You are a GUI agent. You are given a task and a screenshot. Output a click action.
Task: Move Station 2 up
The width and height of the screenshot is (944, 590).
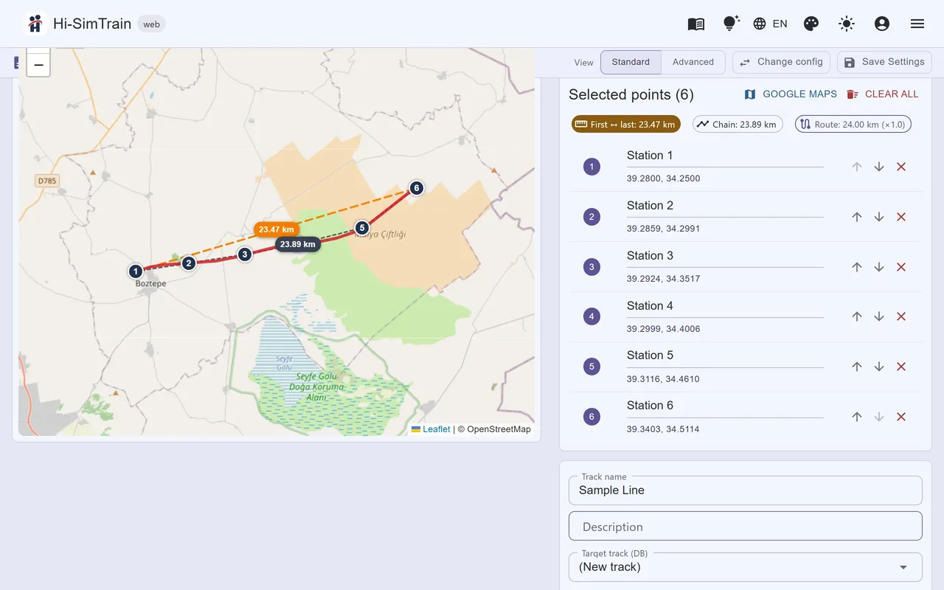pyautogui.click(x=857, y=217)
